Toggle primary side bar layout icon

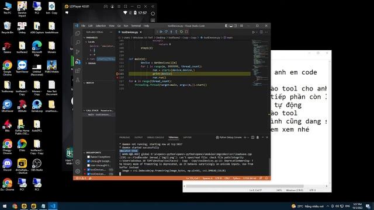click(x=226, y=26)
